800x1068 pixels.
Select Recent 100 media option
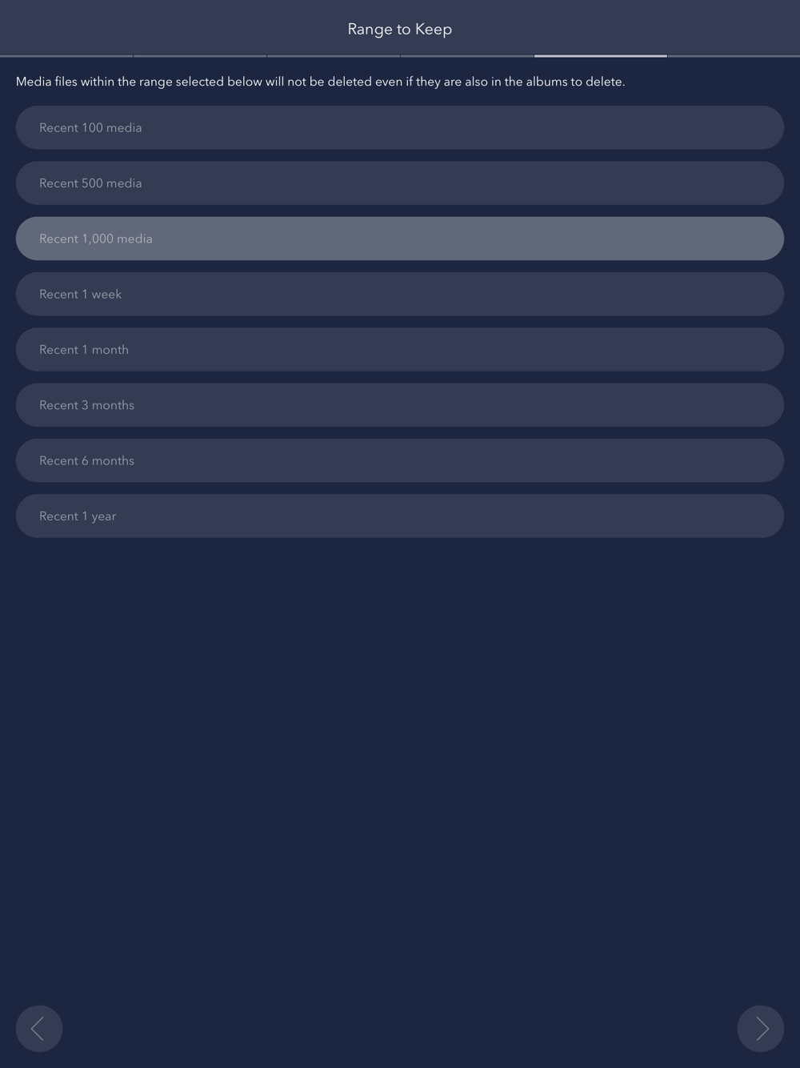[x=400, y=127]
